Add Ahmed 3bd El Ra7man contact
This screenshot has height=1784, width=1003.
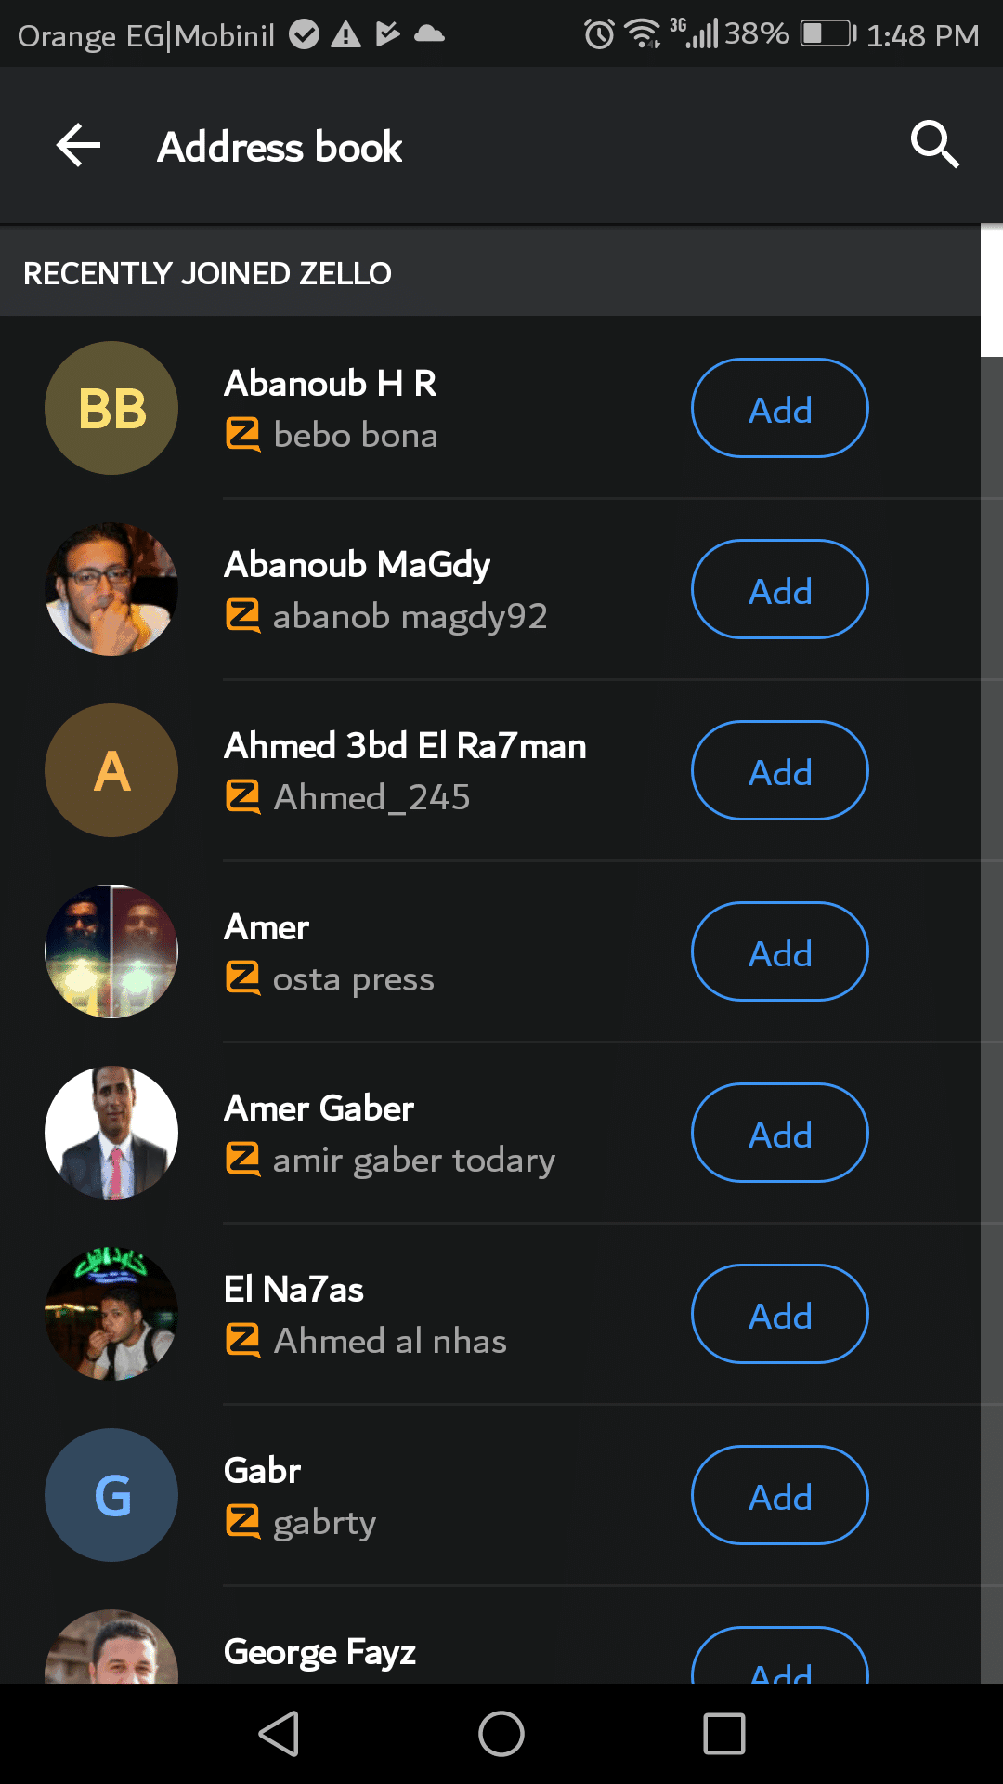tap(780, 770)
